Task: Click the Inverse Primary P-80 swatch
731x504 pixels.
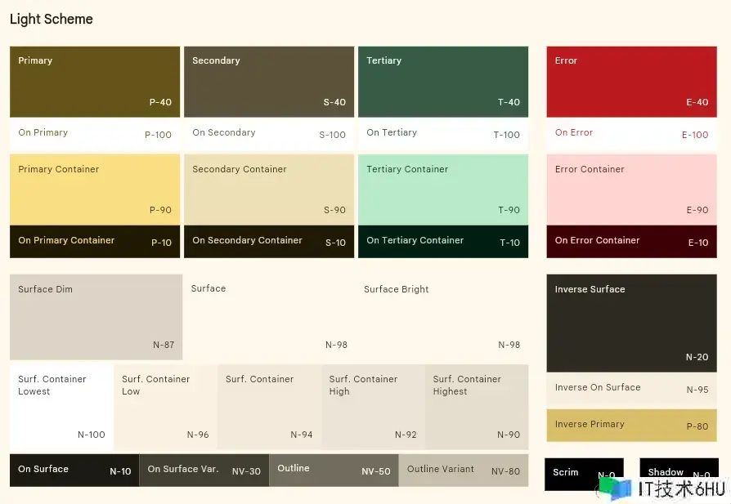Action: [631, 425]
